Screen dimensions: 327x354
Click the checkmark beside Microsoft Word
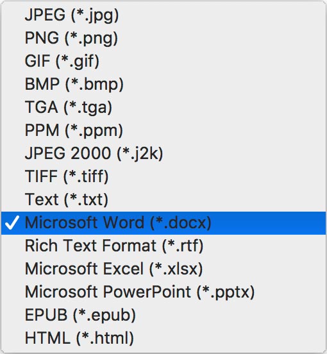click(x=12, y=223)
